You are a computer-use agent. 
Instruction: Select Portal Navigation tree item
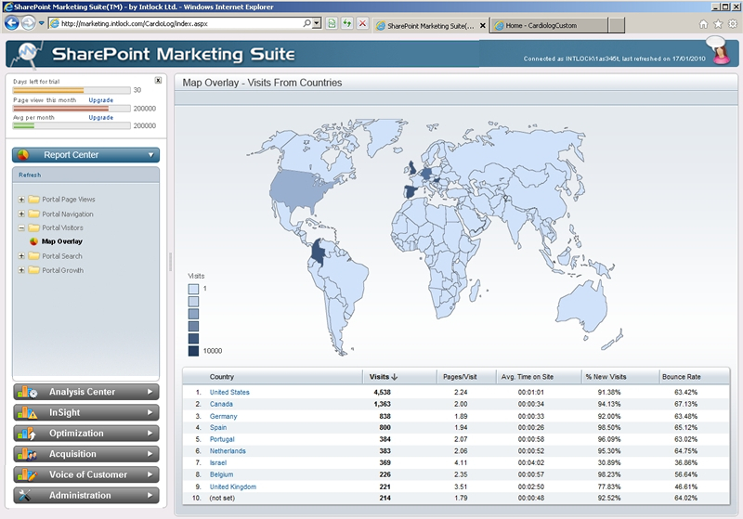tap(68, 214)
